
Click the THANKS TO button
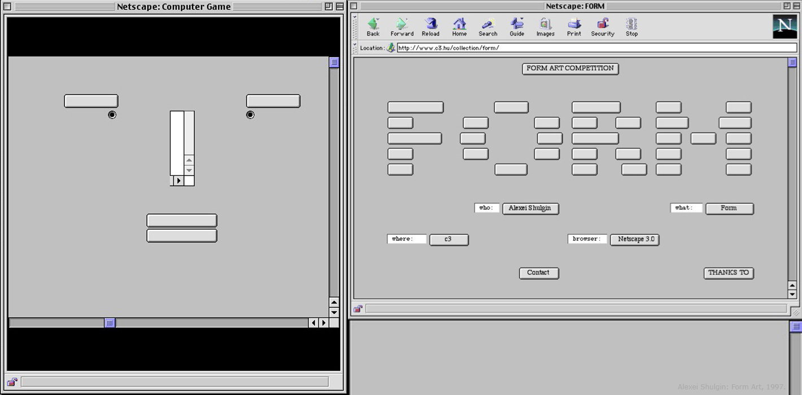tap(729, 273)
